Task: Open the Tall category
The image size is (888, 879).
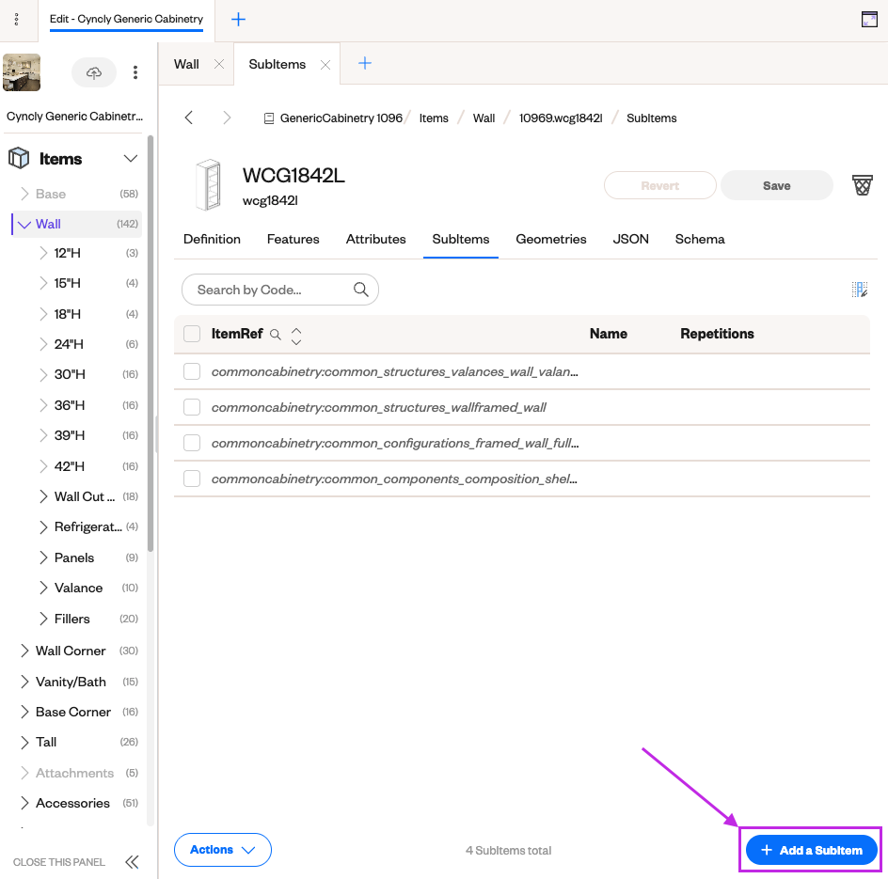Action: pos(46,742)
